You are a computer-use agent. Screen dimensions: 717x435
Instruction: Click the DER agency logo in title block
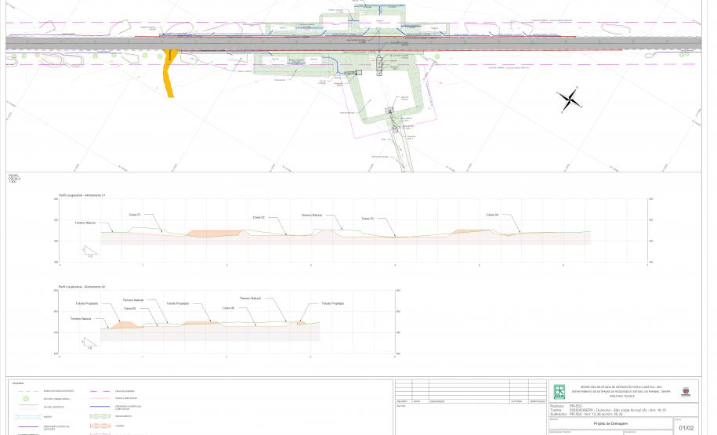[561, 392]
